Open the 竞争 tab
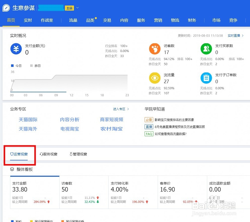The width and height of the screenshot is (250, 222). click(233, 20)
